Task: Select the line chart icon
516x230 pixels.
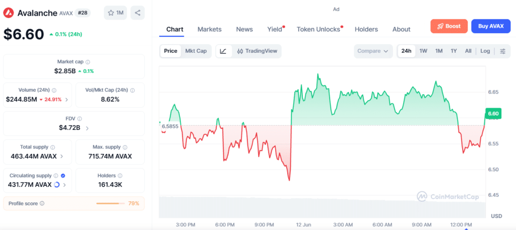Action: pyautogui.click(x=223, y=51)
